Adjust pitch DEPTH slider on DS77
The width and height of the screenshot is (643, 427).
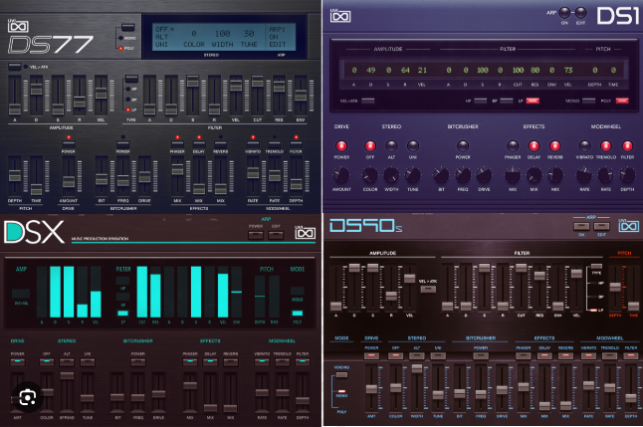point(15,175)
